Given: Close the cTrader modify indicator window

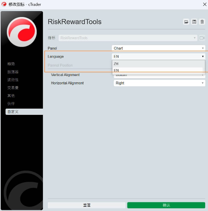Looking at the screenshot, I should (205, 4).
